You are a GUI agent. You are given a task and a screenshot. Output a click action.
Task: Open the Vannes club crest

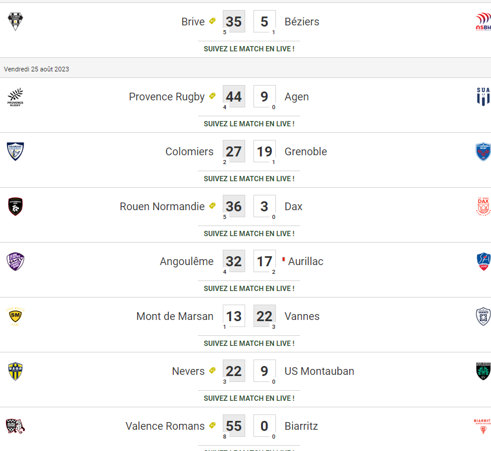[483, 316]
